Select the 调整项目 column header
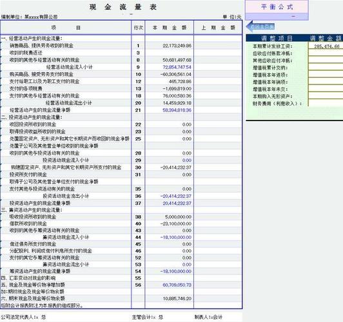 point(277,38)
